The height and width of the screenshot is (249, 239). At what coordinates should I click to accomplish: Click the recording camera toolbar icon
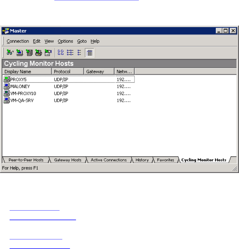click(x=48, y=52)
